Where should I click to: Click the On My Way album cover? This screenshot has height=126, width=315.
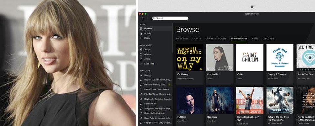[x=190, y=58]
